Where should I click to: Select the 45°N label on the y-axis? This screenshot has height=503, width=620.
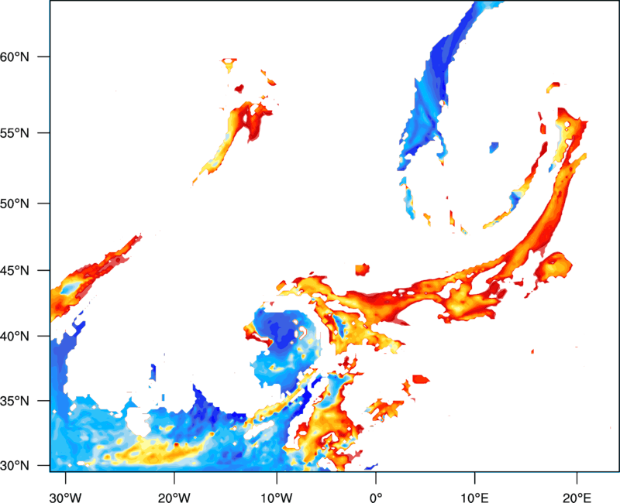coord(15,271)
